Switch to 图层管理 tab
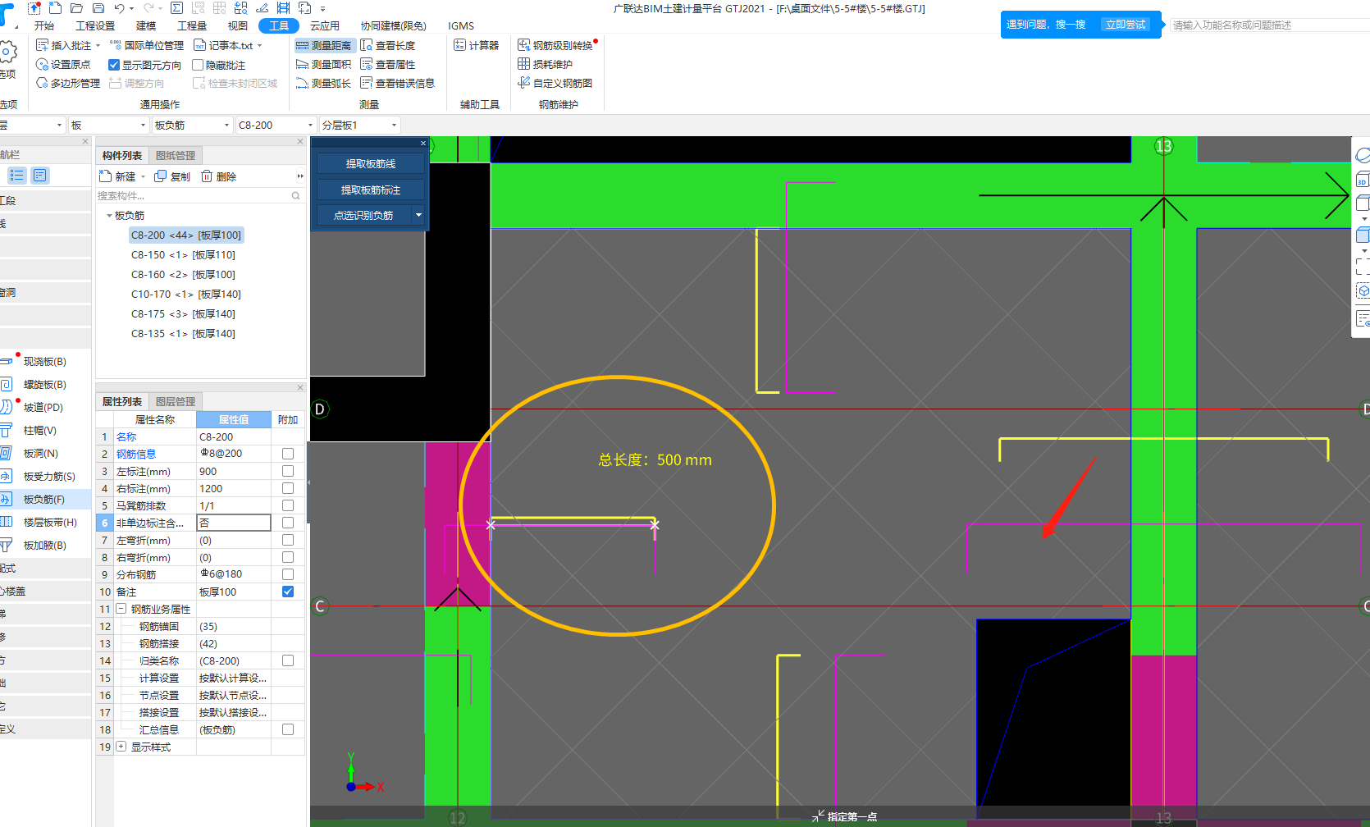The height and width of the screenshot is (827, 1370). coord(176,402)
